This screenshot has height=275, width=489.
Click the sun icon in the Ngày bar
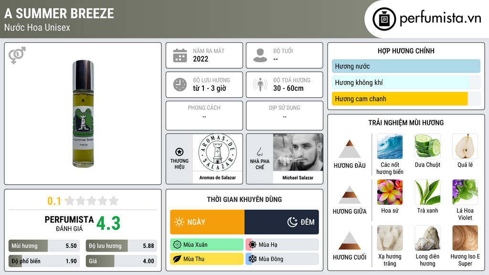180,222
